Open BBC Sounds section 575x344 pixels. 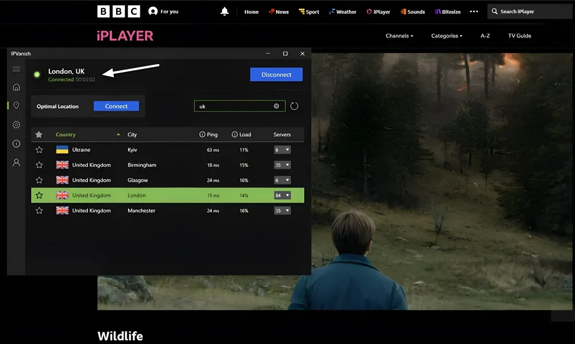[412, 12]
